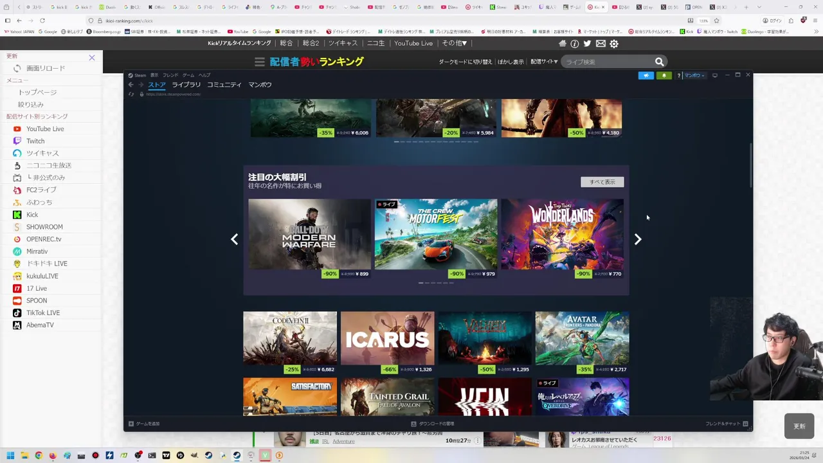Image resolution: width=823 pixels, height=463 pixels.
Task: Open the hamburger menu beside 配信者勢いランキング
Action: point(260,62)
